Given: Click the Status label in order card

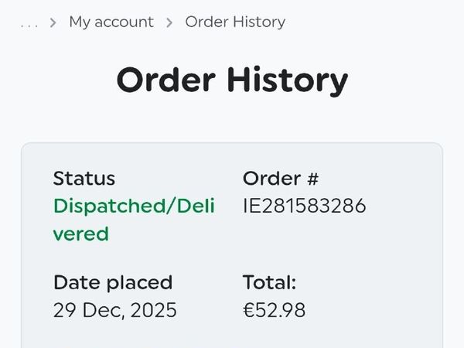Looking at the screenshot, I should tap(84, 179).
